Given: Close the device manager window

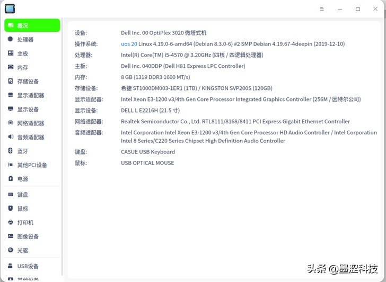Looking at the screenshot, I should (375, 9).
